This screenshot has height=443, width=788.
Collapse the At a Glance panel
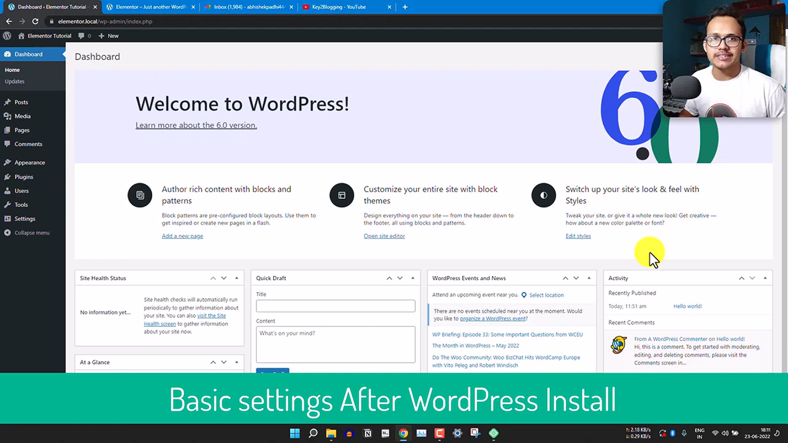[x=237, y=362]
